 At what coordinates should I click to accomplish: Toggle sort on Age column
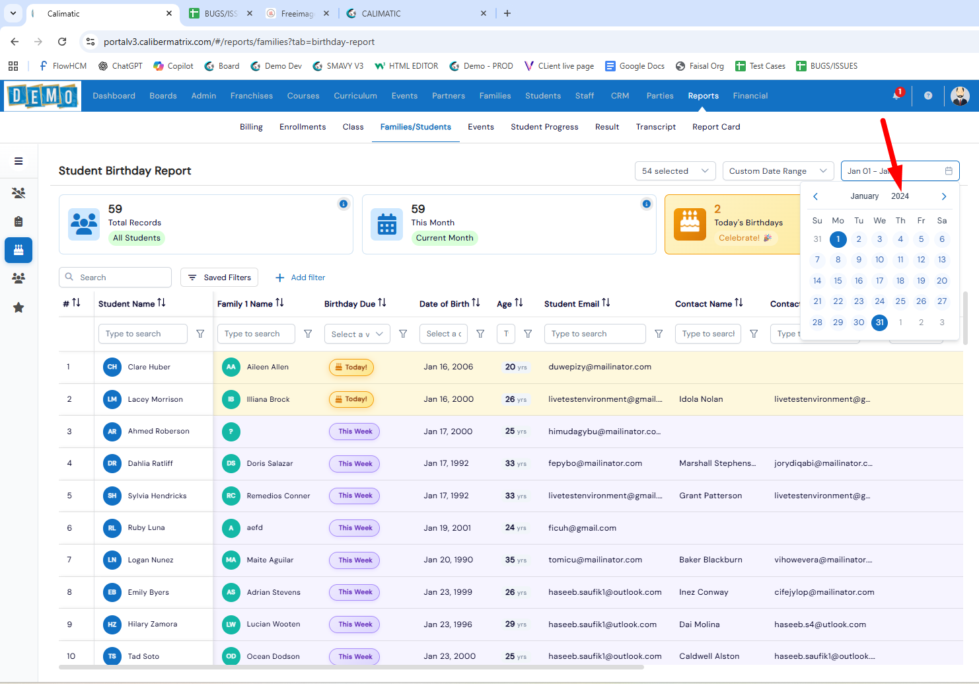(x=519, y=303)
